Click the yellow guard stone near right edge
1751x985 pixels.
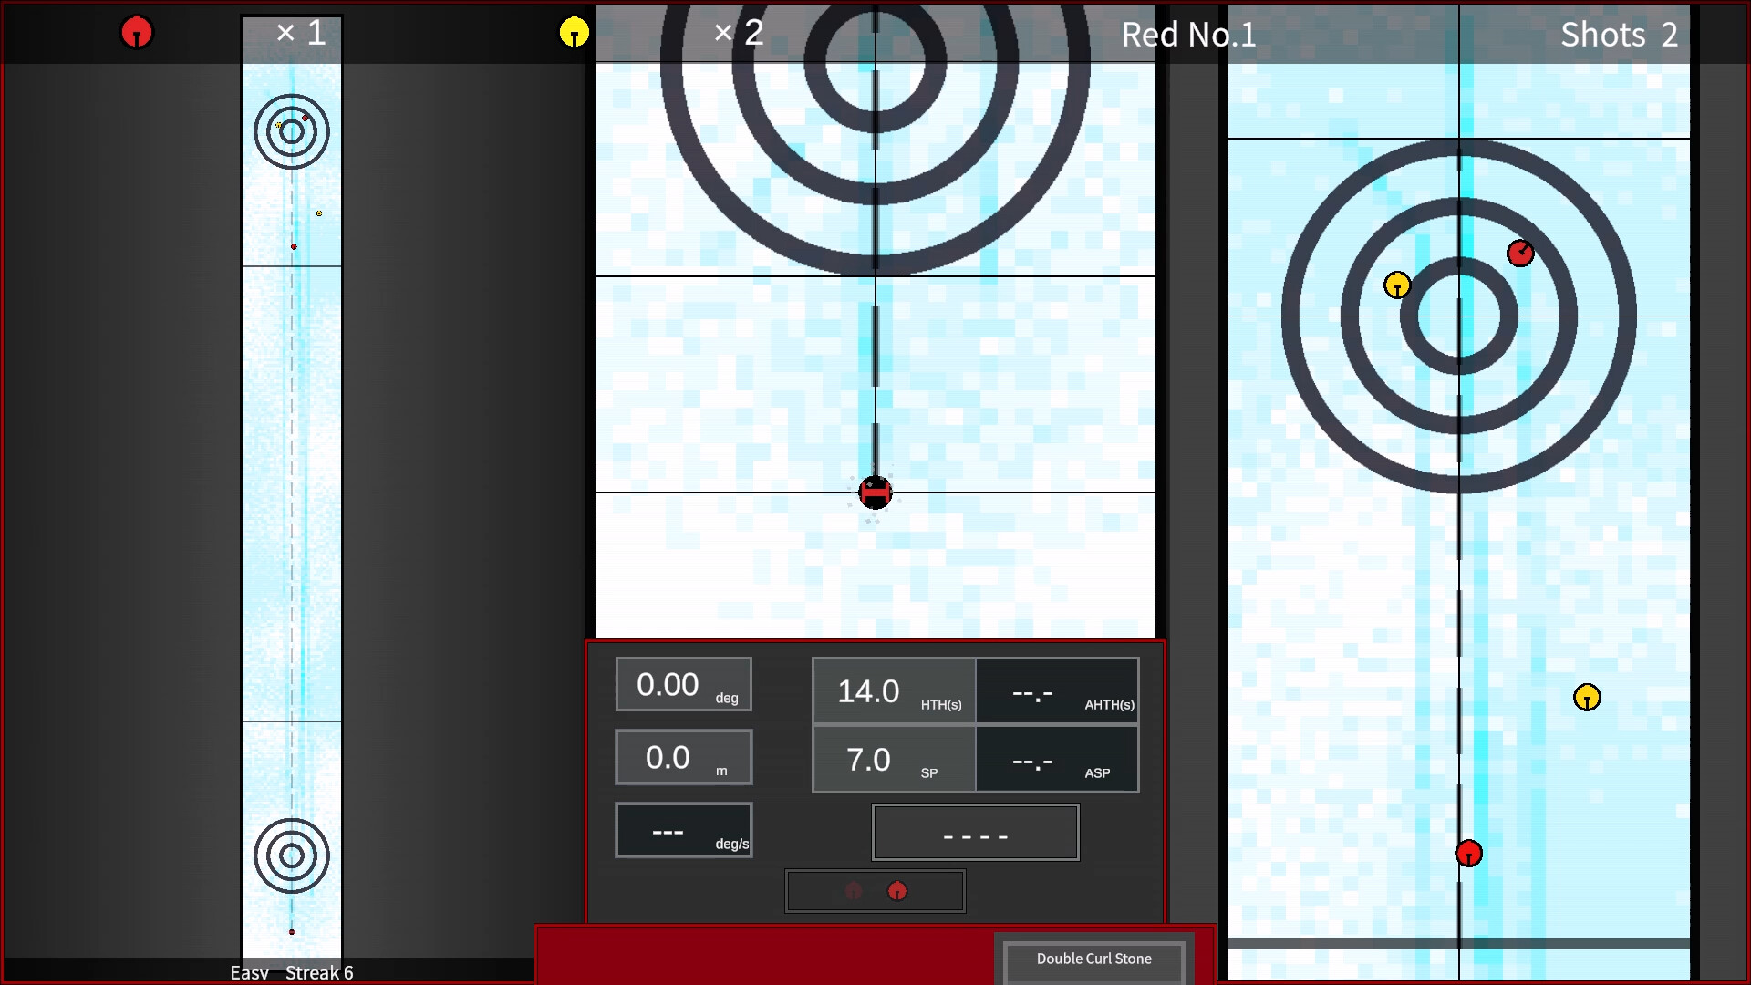(x=1587, y=698)
